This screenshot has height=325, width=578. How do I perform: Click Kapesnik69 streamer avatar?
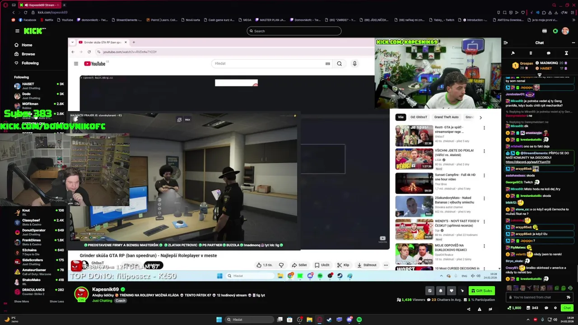pyautogui.click(x=81, y=294)
